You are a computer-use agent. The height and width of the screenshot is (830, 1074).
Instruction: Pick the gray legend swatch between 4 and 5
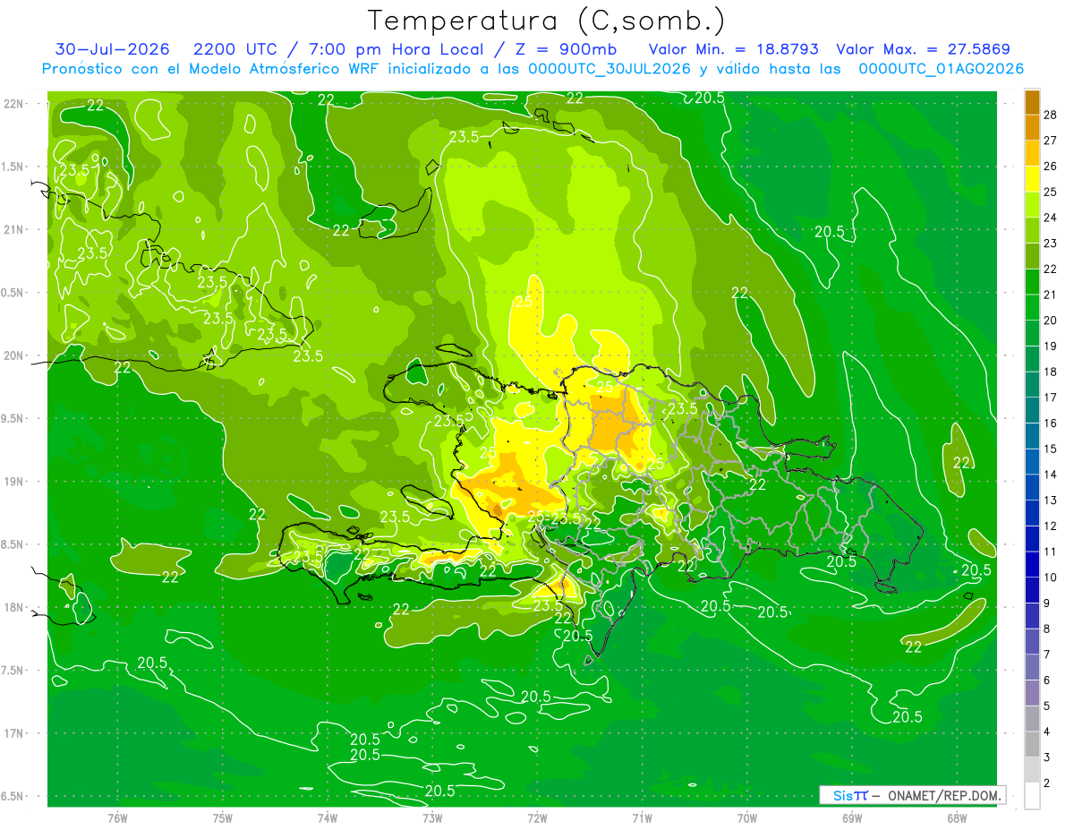pos(1032,718)
